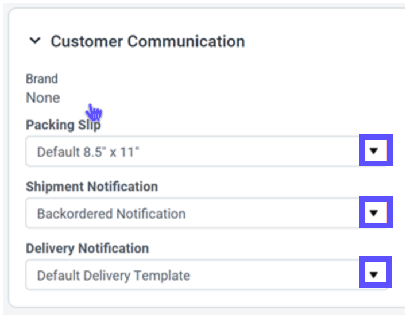Select the Brand value None
This screenshot has height=318, width=410.
click(43, 98)
